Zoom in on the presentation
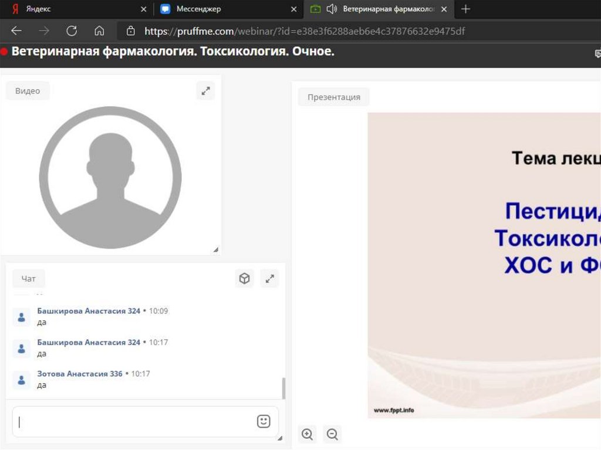The height and width of the screenshot is (450, 601). click(307, 434)
